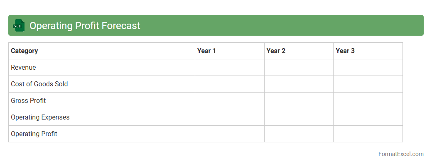The height and width of the screenshot is (166, 432).
Task: Click the Gross Profit Year 1 cell
Action: [229, 101]
